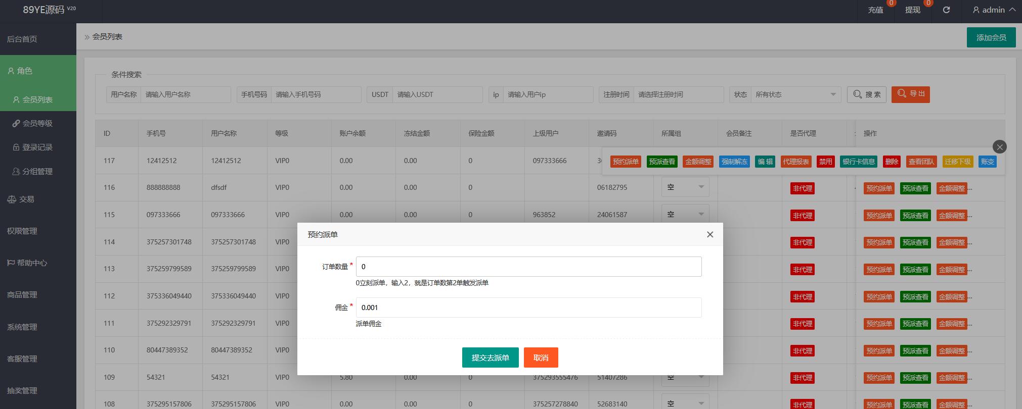Click 预派查看 button in row 115
Image resolution: width=1022 pixels, height=409 pixels.
(915, 216)
